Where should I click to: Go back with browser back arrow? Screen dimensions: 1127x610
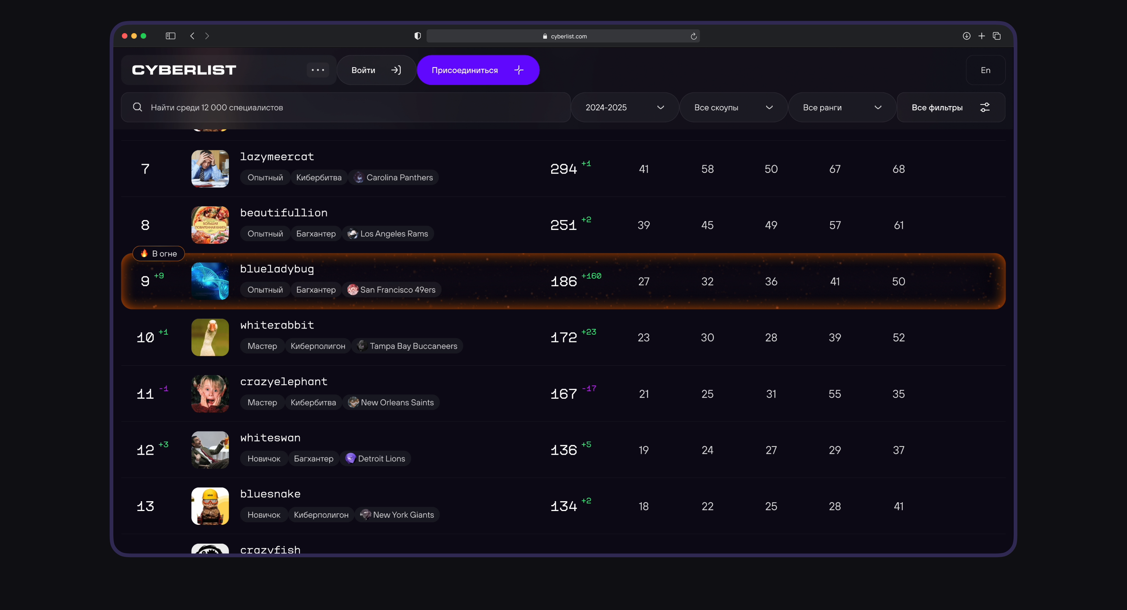click(192, 36)
